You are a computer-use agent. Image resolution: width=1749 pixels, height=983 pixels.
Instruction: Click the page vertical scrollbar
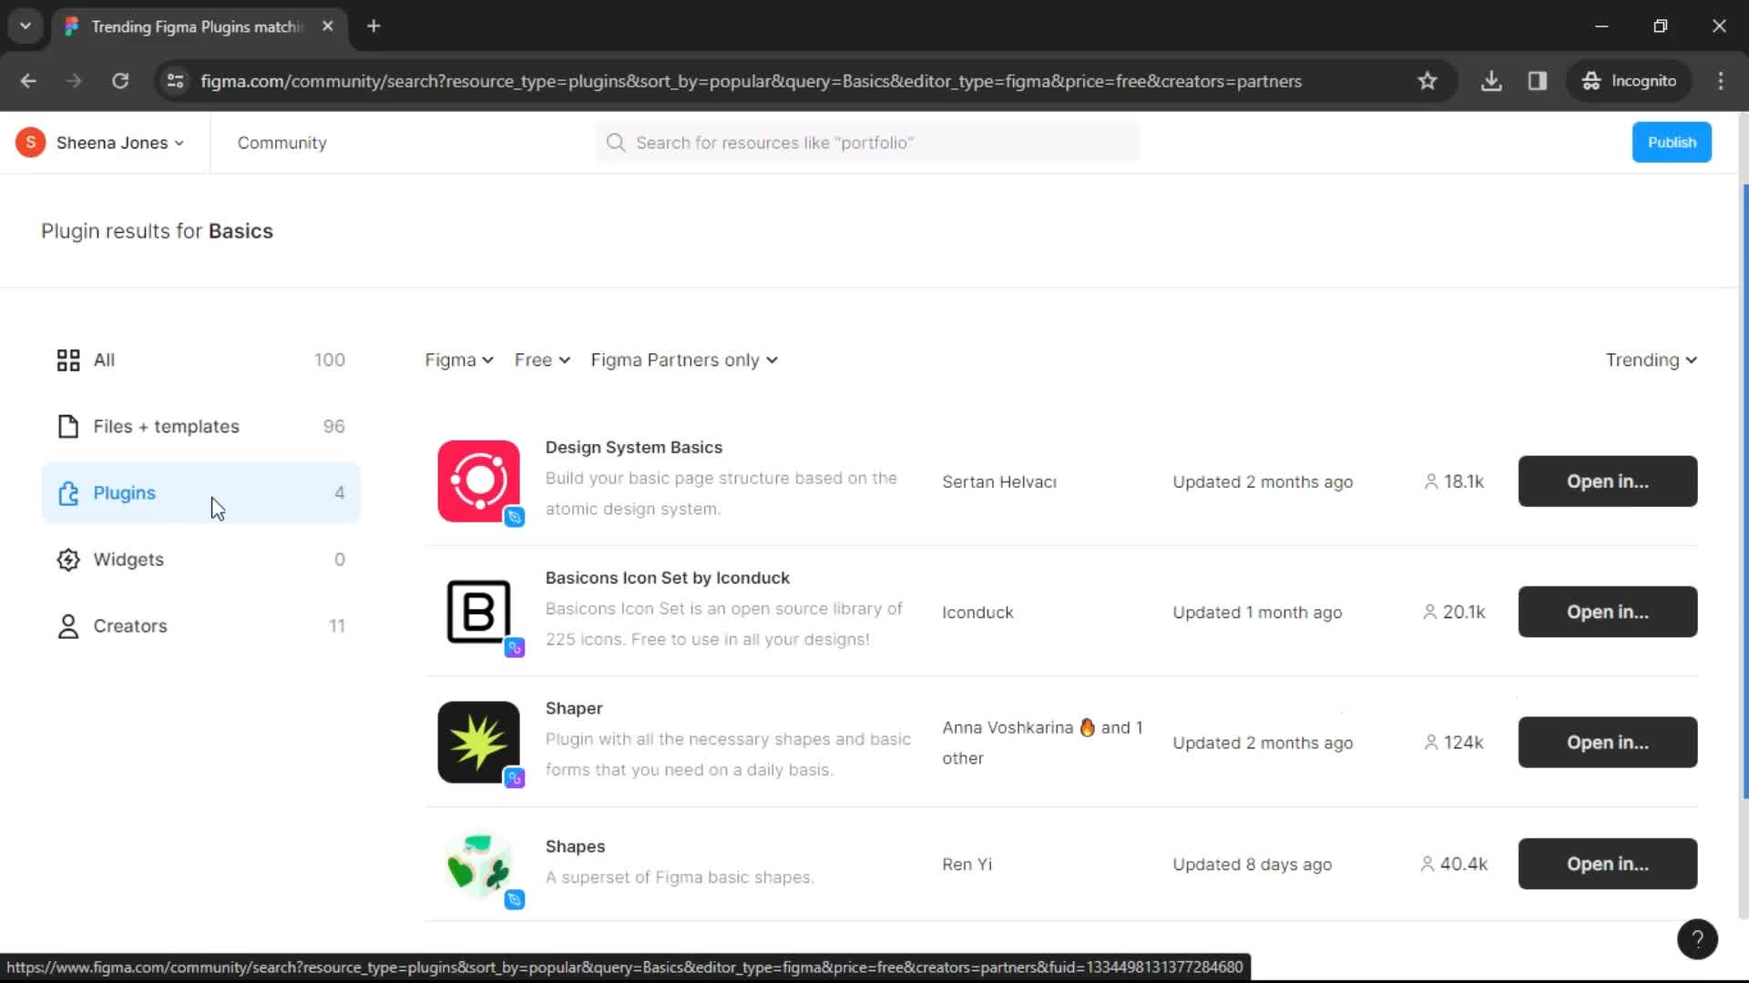pos(1744,491)
